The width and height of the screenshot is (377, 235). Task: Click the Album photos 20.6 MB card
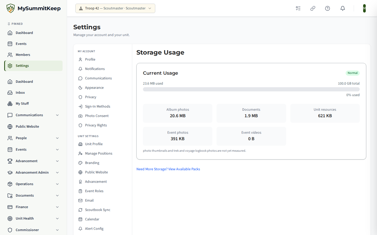[x=178, y=113]
